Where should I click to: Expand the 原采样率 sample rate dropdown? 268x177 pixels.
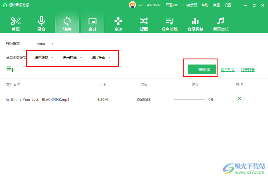[x=72, y=58]
